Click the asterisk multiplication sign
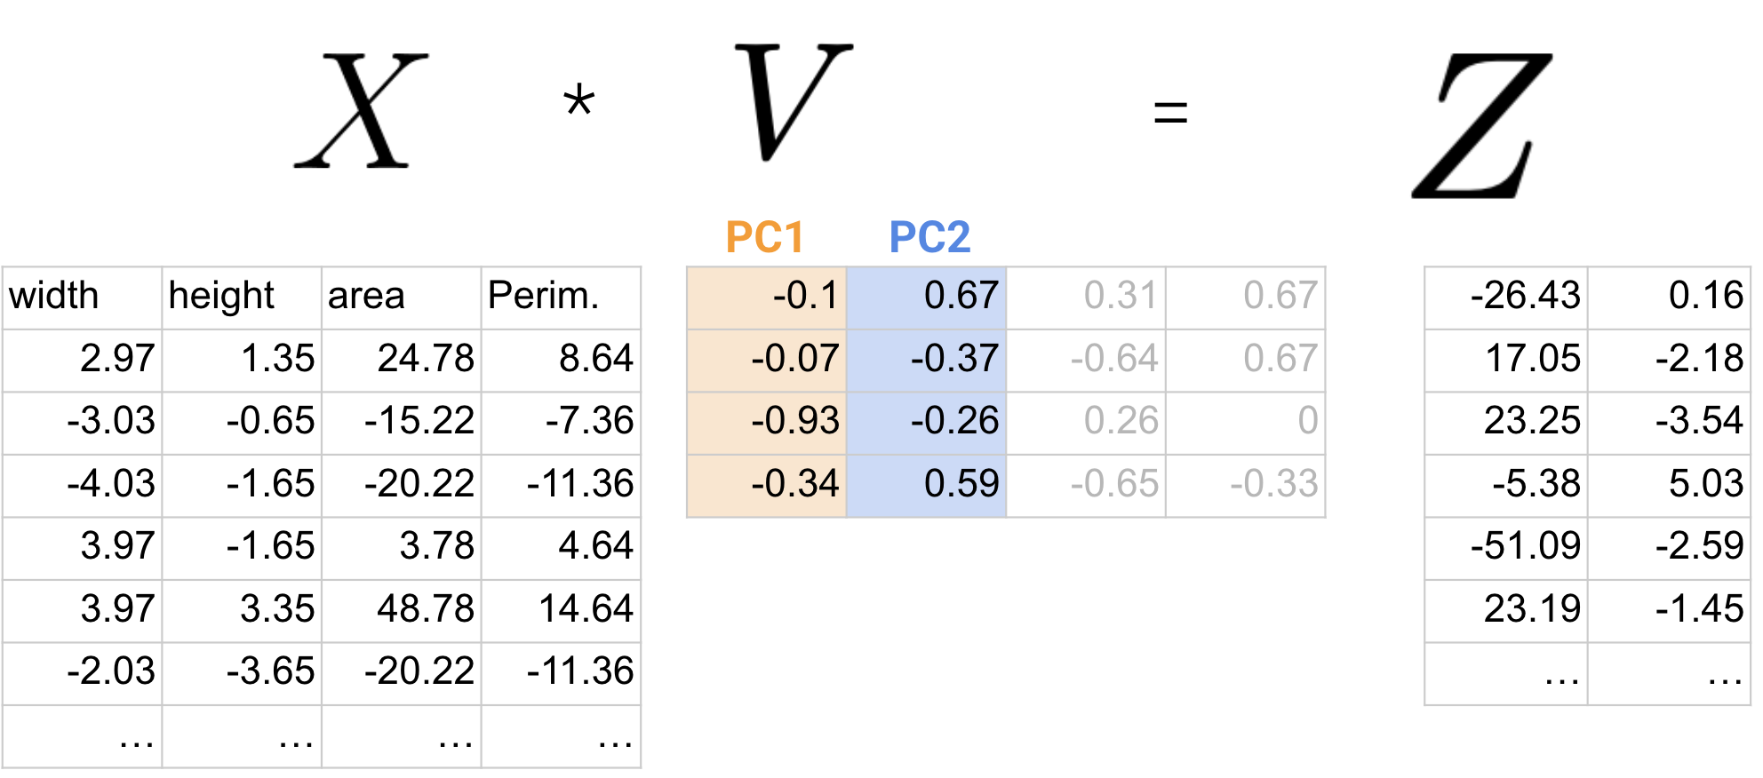Viewport: 1763px width, 778px height. pos(578,99)
